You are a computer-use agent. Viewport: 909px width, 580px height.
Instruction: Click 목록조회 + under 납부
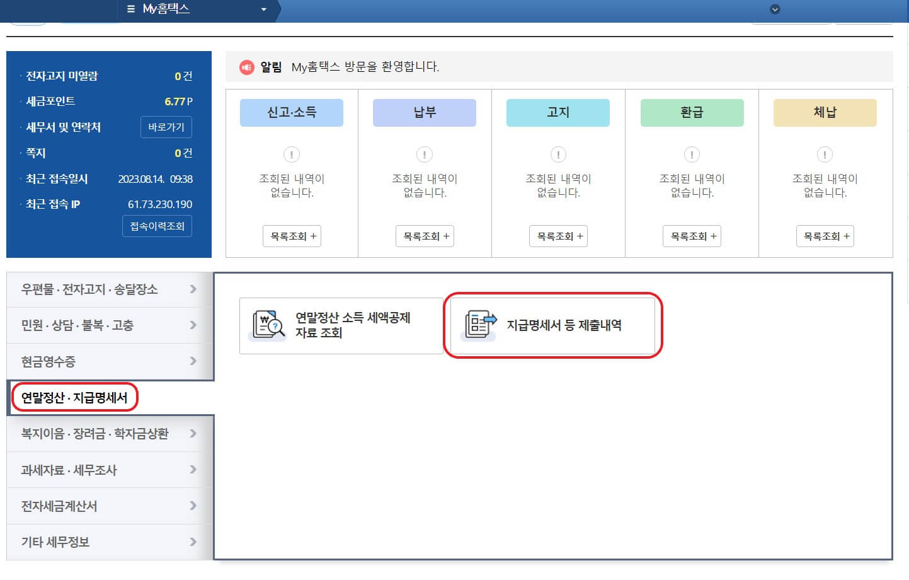click(425, 236)
